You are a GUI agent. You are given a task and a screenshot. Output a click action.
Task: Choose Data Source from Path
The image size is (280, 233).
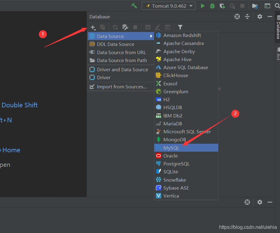[121, 61]
